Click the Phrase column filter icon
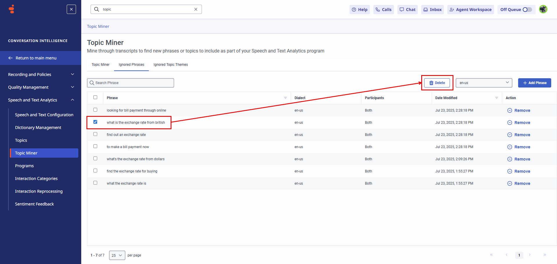557x264 pixels. pos(285,98)
